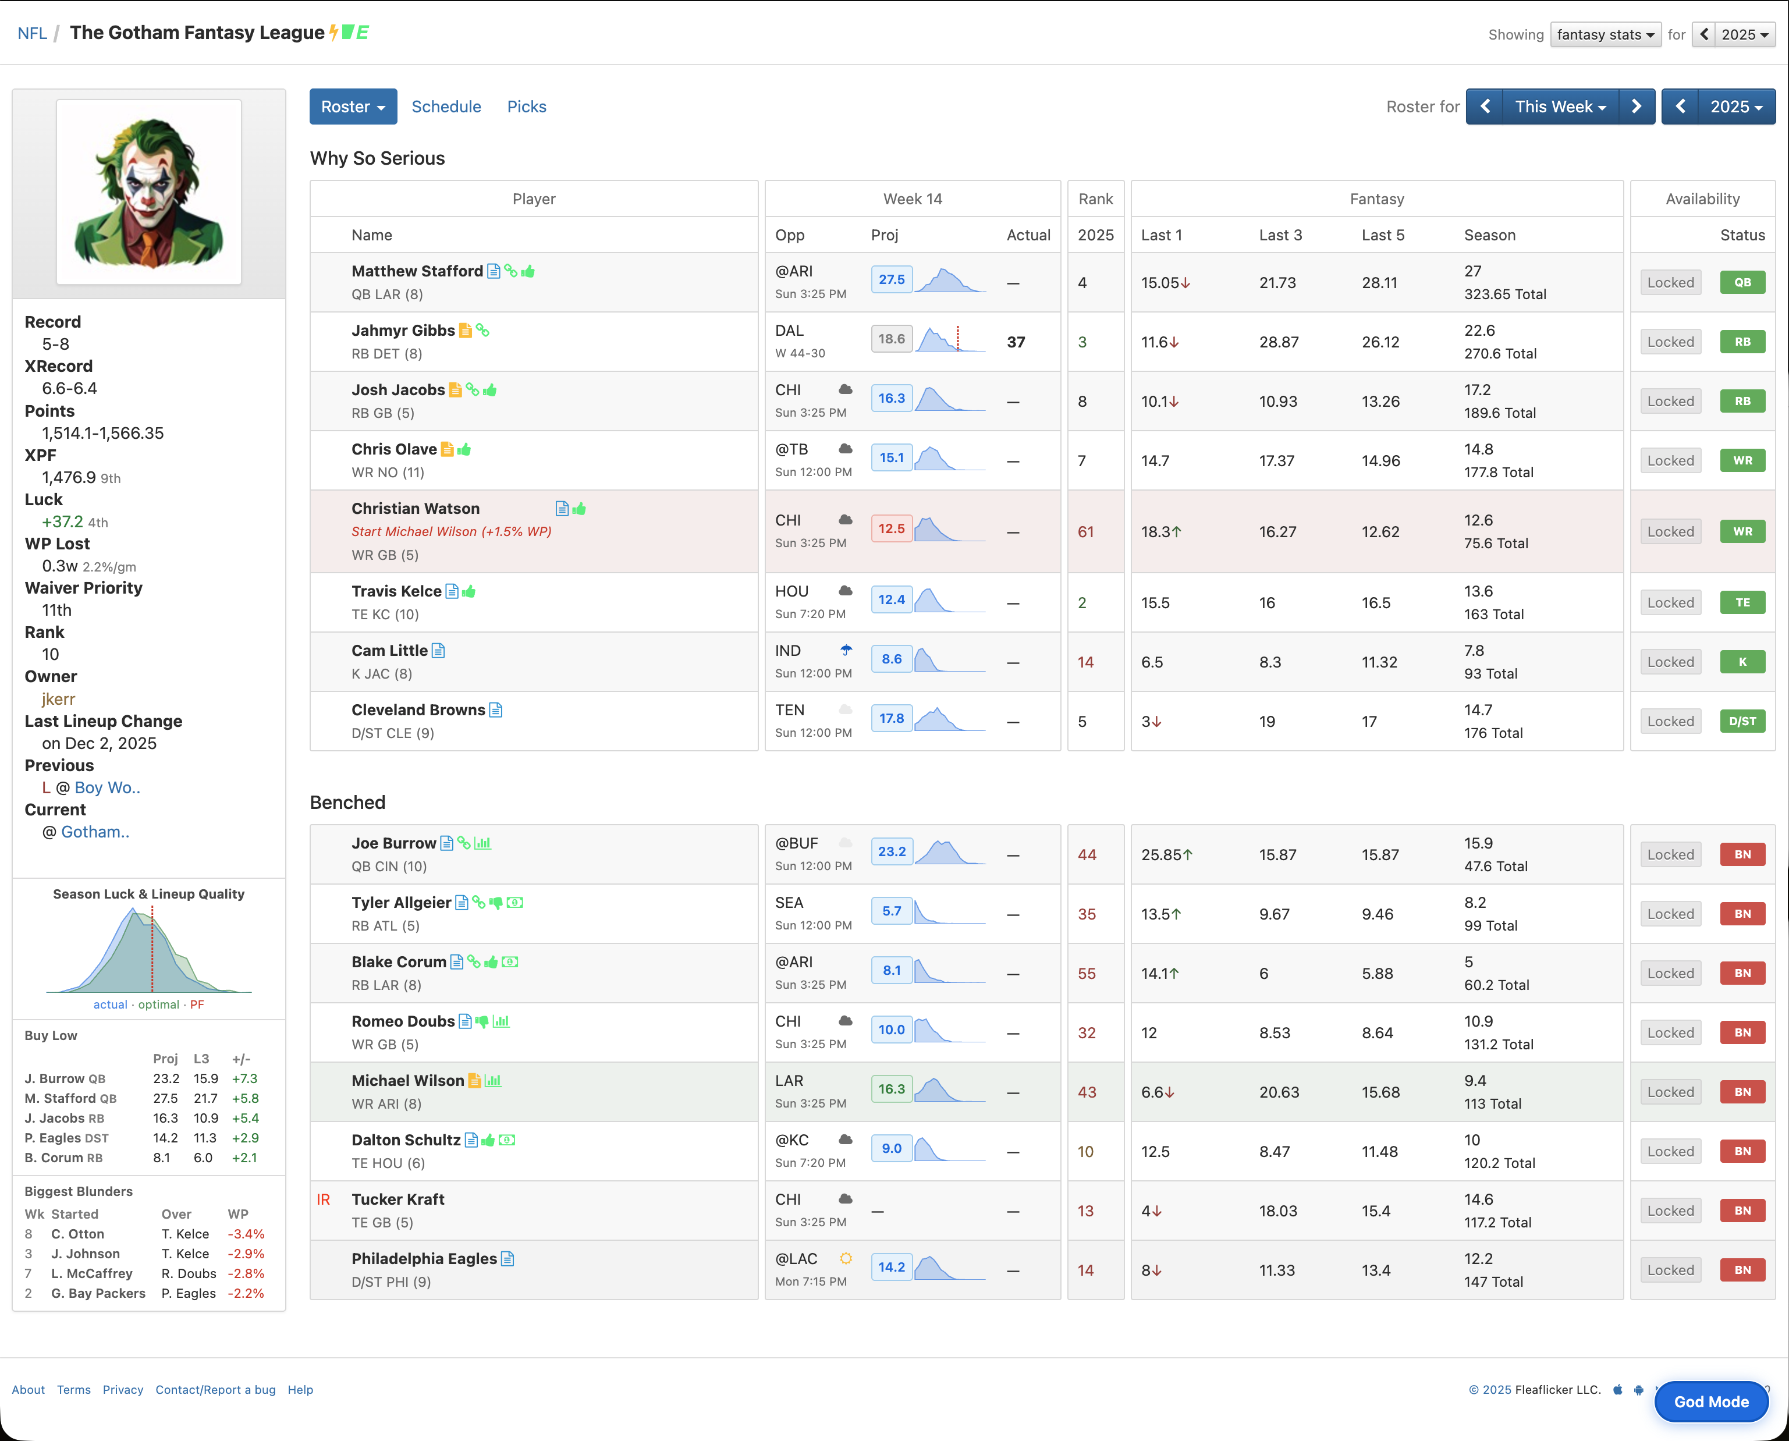Click the Apple app icon in footer
This screenshot has height=1441, width=1789.
tap(1617, 1390)
